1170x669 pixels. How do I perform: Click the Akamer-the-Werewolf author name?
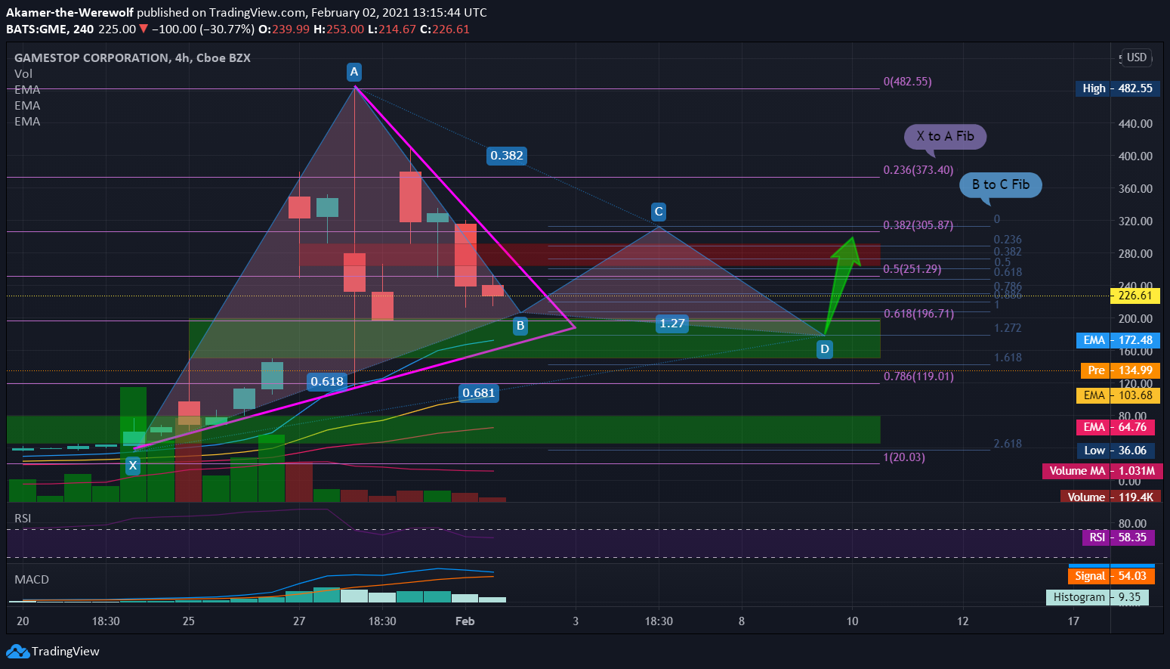pos(69,12)
